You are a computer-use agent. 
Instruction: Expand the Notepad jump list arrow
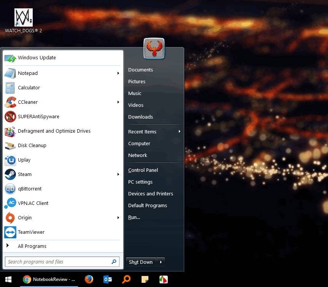tap(118, 73)
